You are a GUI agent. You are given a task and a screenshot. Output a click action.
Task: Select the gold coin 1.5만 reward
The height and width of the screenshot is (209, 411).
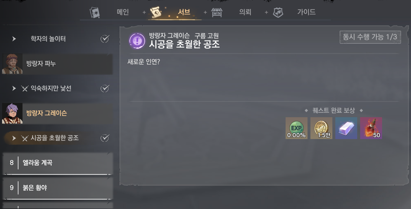click(321, 128)
